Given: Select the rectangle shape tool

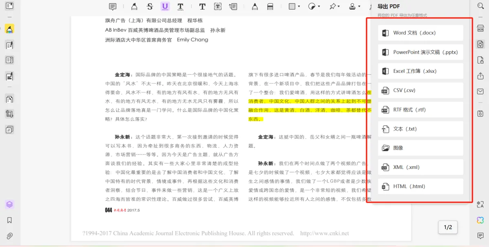Looking at the screenshot, I should 292,6.
